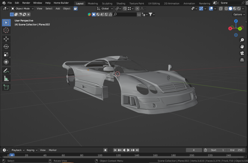Click the Z axis on navigation gizmo
The image size is (248, 163).
click(236, 21)
